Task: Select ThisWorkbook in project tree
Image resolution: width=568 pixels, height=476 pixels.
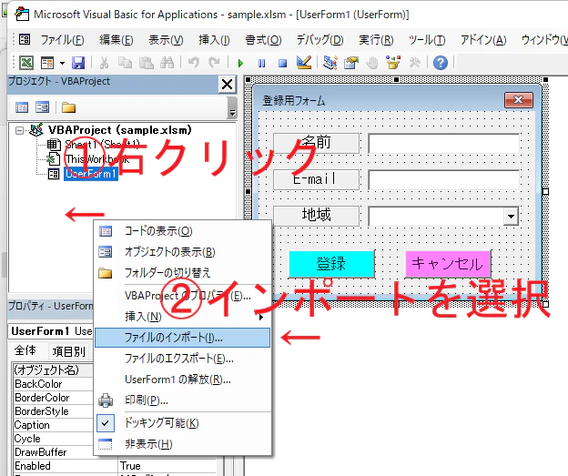Action: tap(97, 159)
